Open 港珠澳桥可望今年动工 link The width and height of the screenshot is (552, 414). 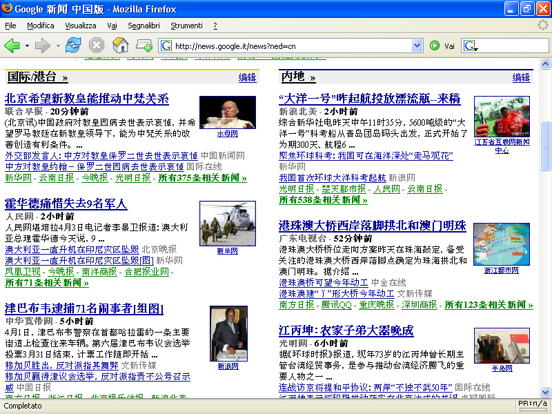(x=324, y=282)
